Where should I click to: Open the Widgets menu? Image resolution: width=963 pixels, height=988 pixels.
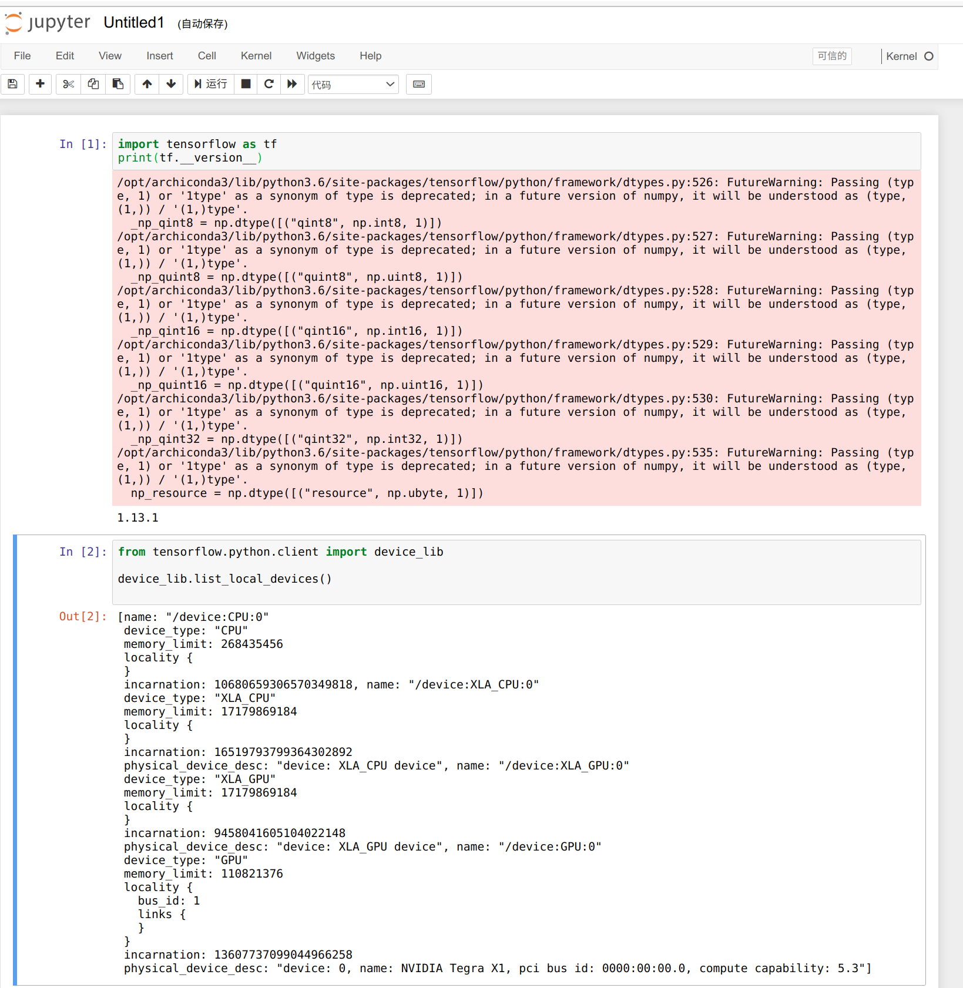[x=316, y=56]
